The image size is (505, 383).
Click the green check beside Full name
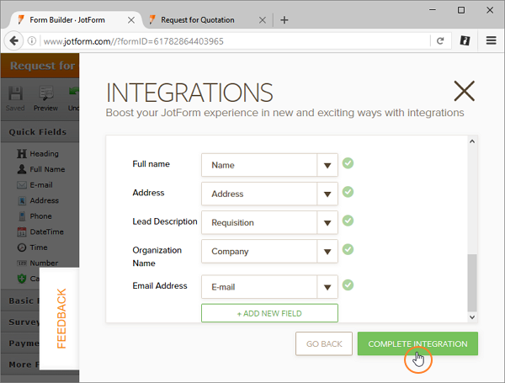(x=348, y=163)
